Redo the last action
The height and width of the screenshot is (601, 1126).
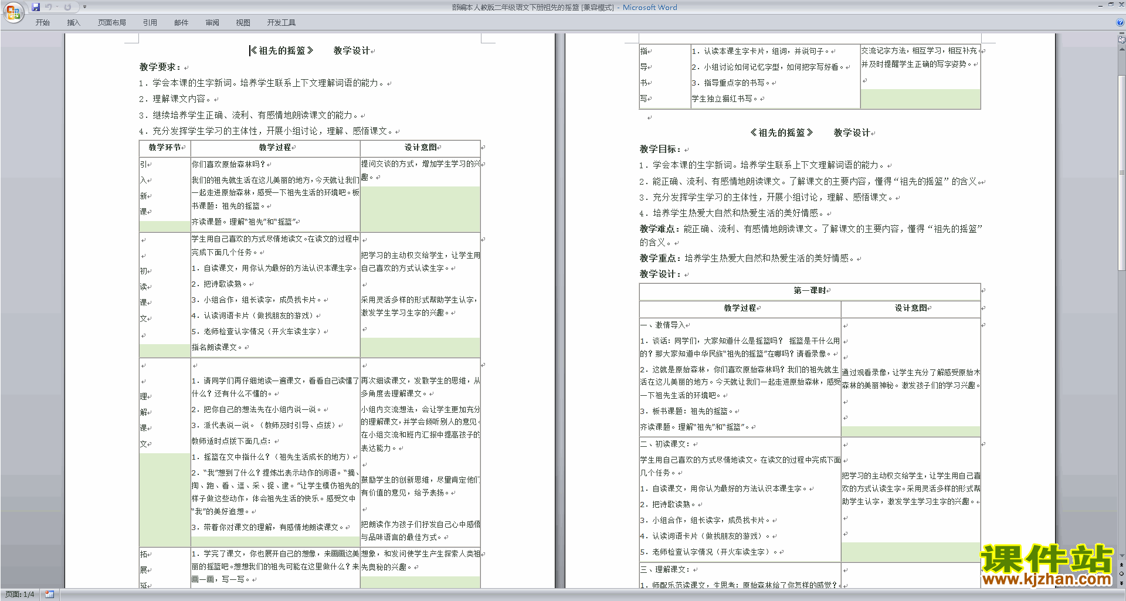67,7
